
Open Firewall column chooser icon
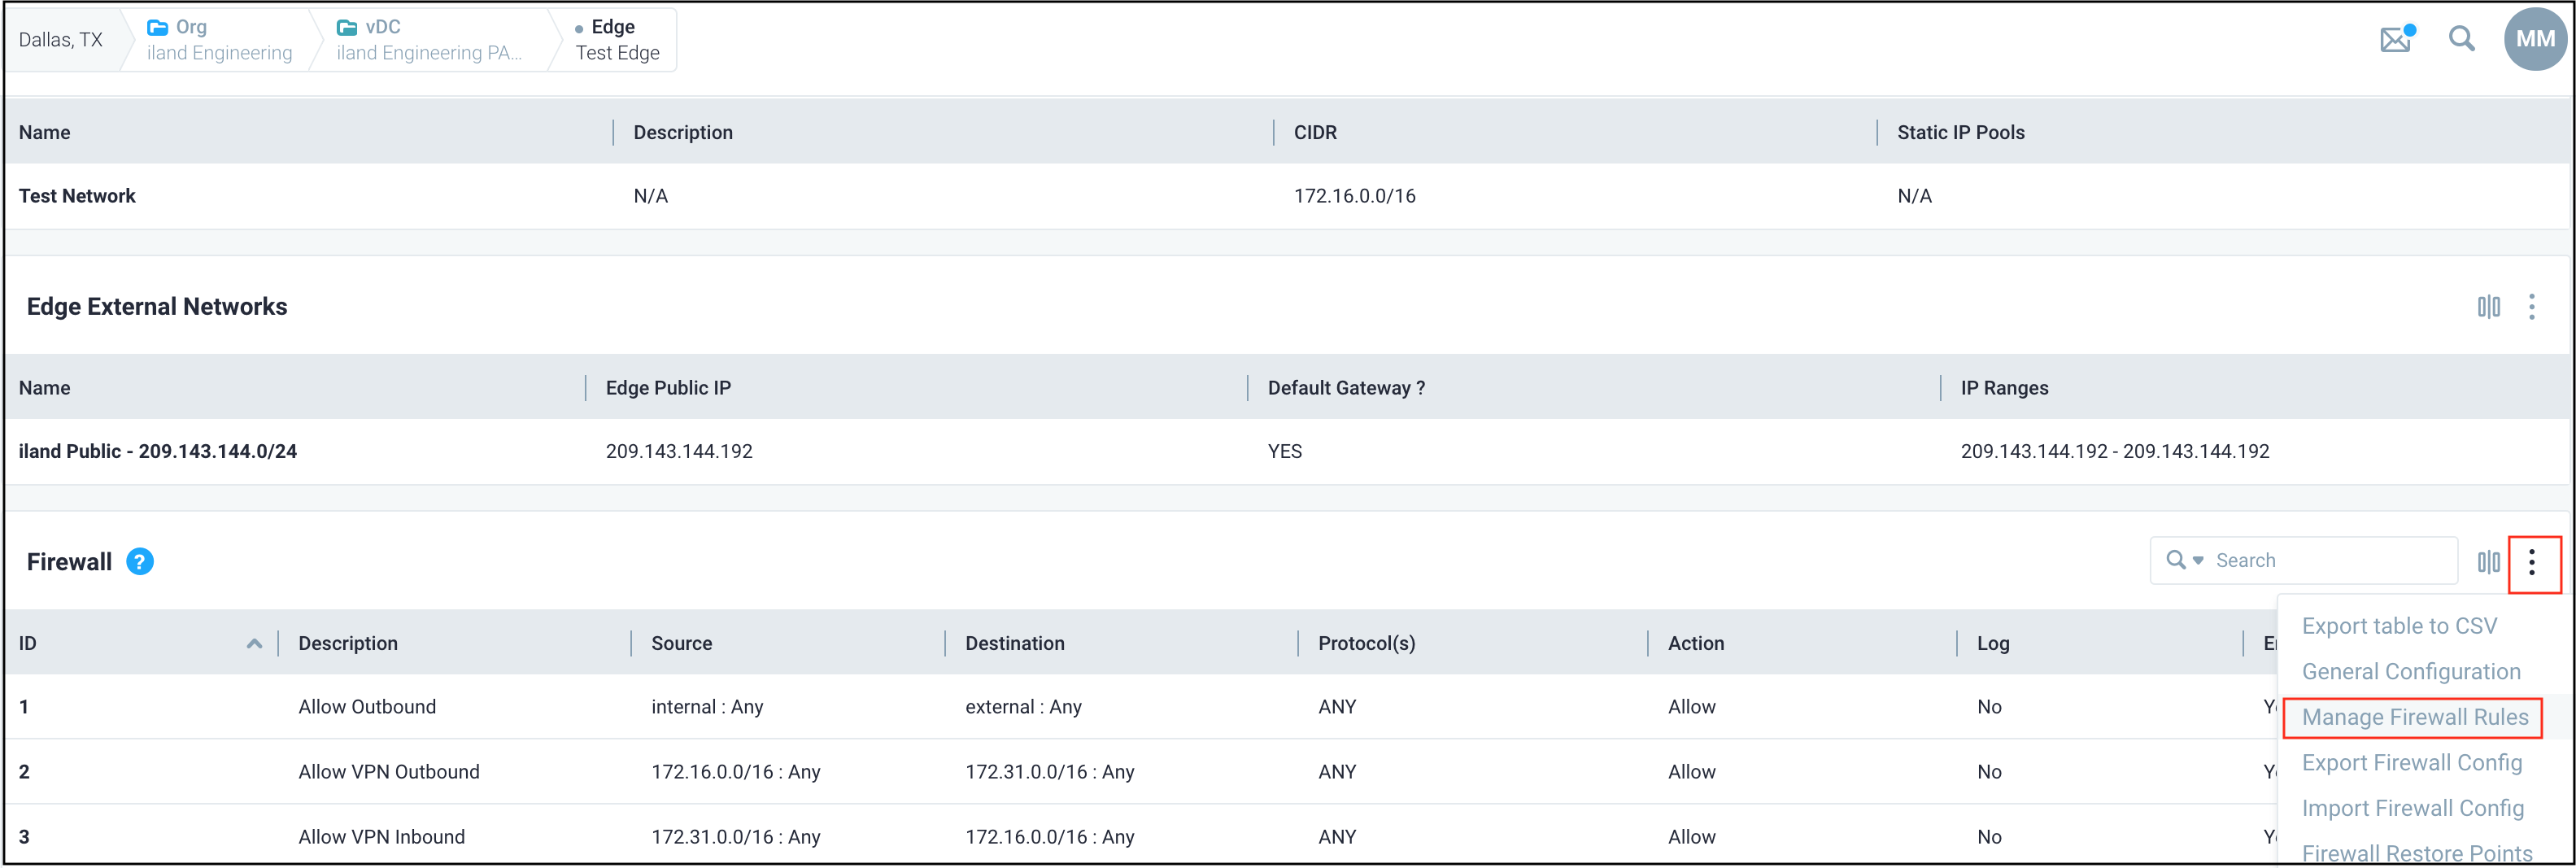coord(2488,562)
